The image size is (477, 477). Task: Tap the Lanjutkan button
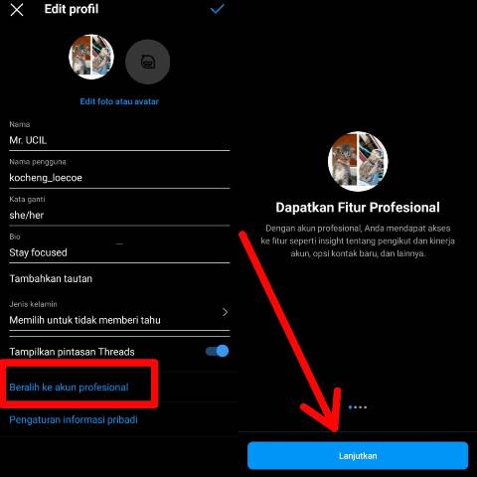pos(358,456)
